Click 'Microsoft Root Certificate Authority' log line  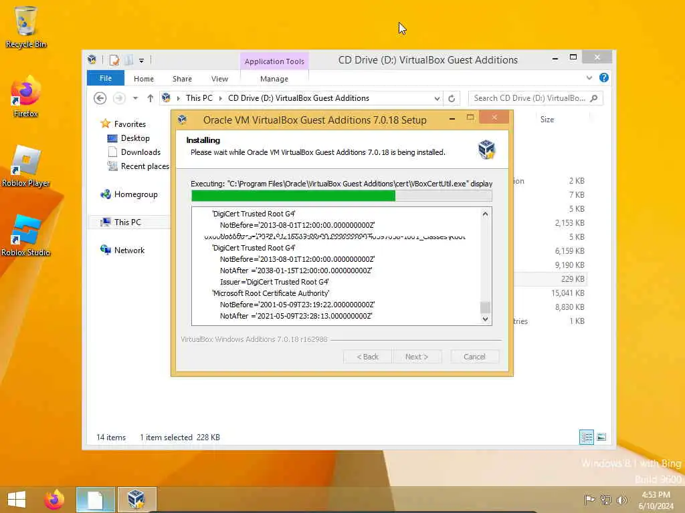point(271,293)
